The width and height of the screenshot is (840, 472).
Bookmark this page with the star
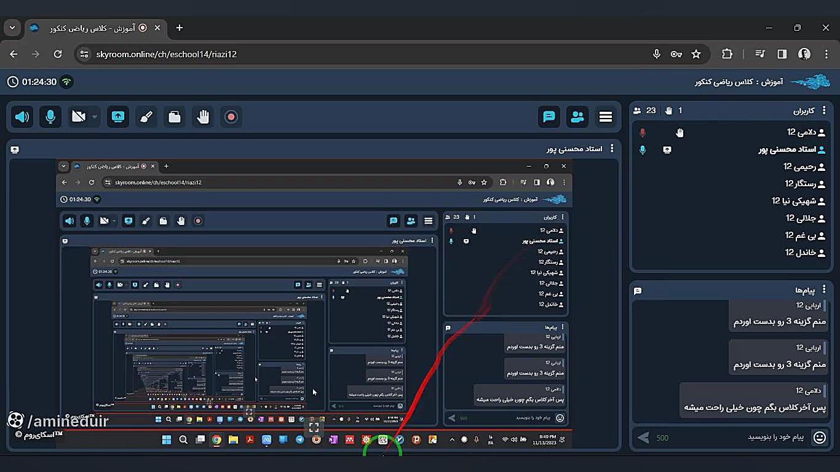pos(696,54)
